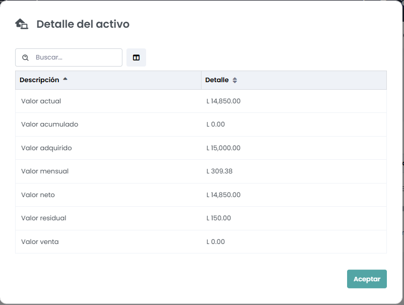Click the Descripción column header label
Viewport: 404px width, 305px height.
point(39,80)
